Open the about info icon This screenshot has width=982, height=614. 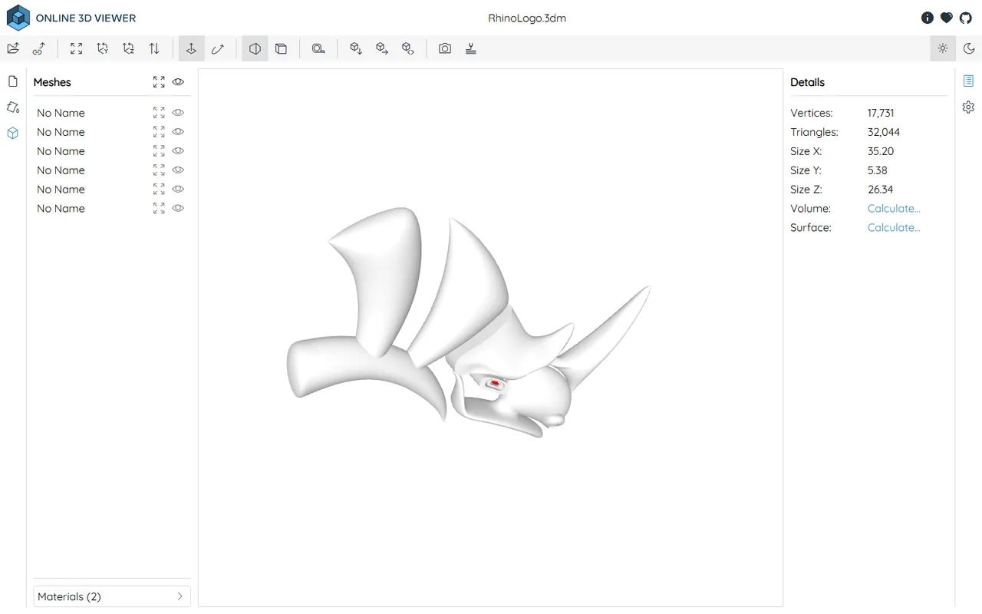pyautogui.click(x=927, y=18)
